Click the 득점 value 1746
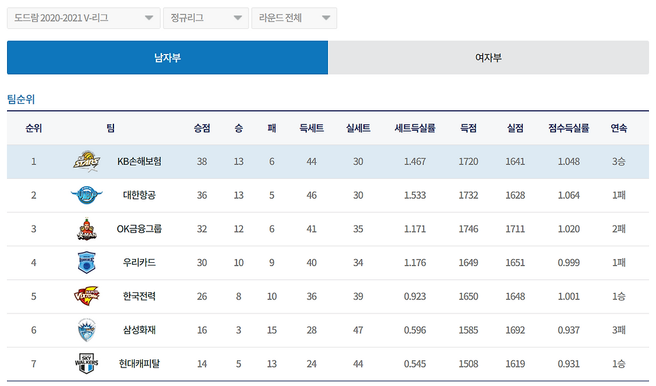656x386 pixels. (x=468, y=229)
